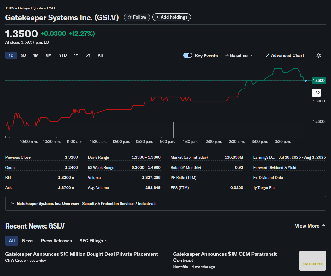Screen dimensions: 331x276
Task: Click the Previous Close value 1.3200
Action: click(71, 157)
